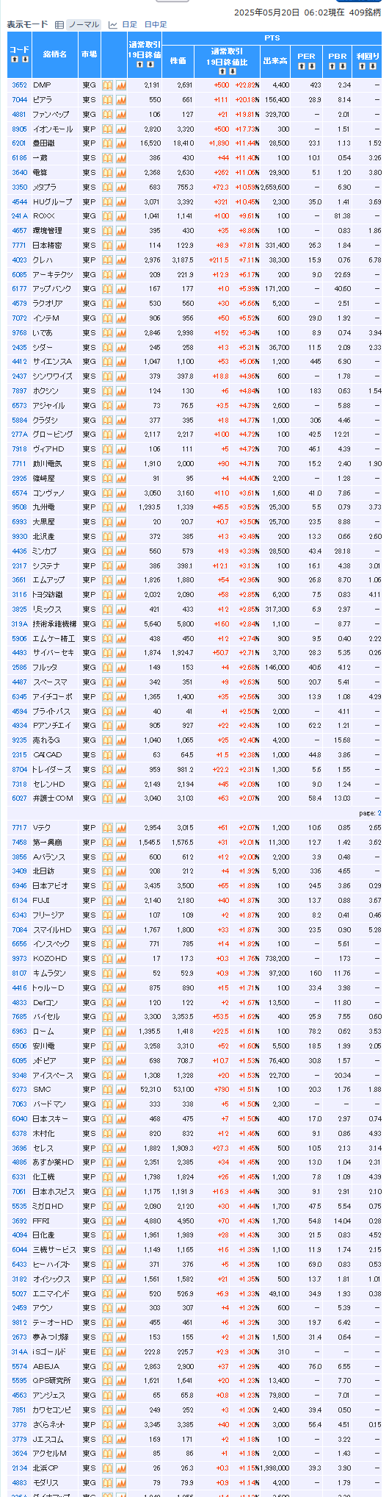Open the chart icon for KOZOHD row
This screenshot has height=1497, width=389.
click(x=121, y=958)
